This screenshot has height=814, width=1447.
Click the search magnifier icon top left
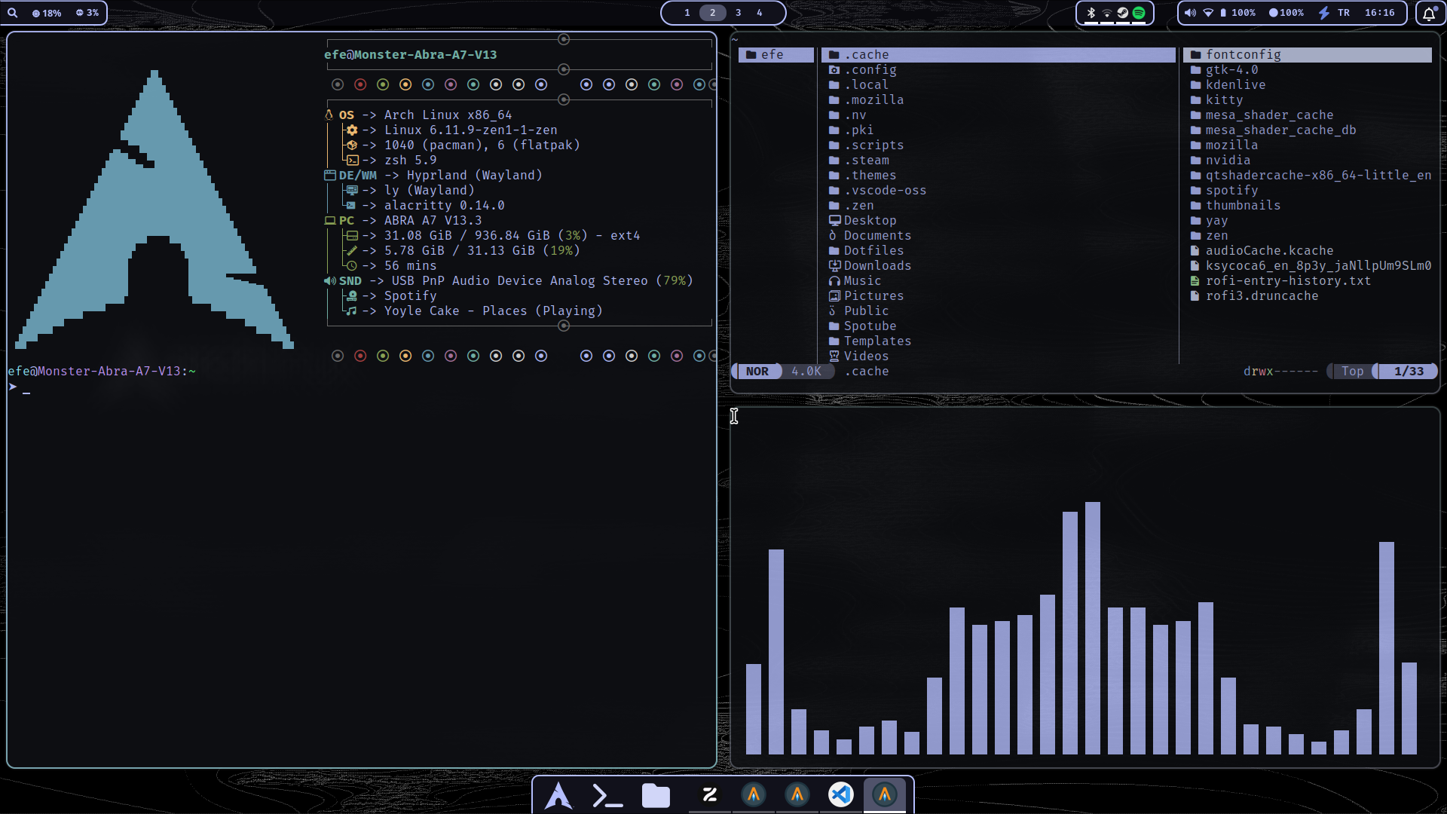point(13,13)
